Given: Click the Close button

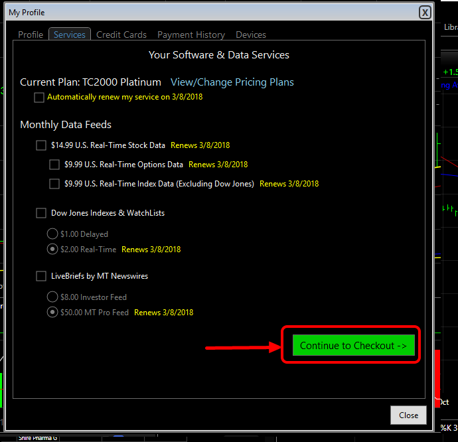Looking at the screenshot, I should (x=408, y=415).
